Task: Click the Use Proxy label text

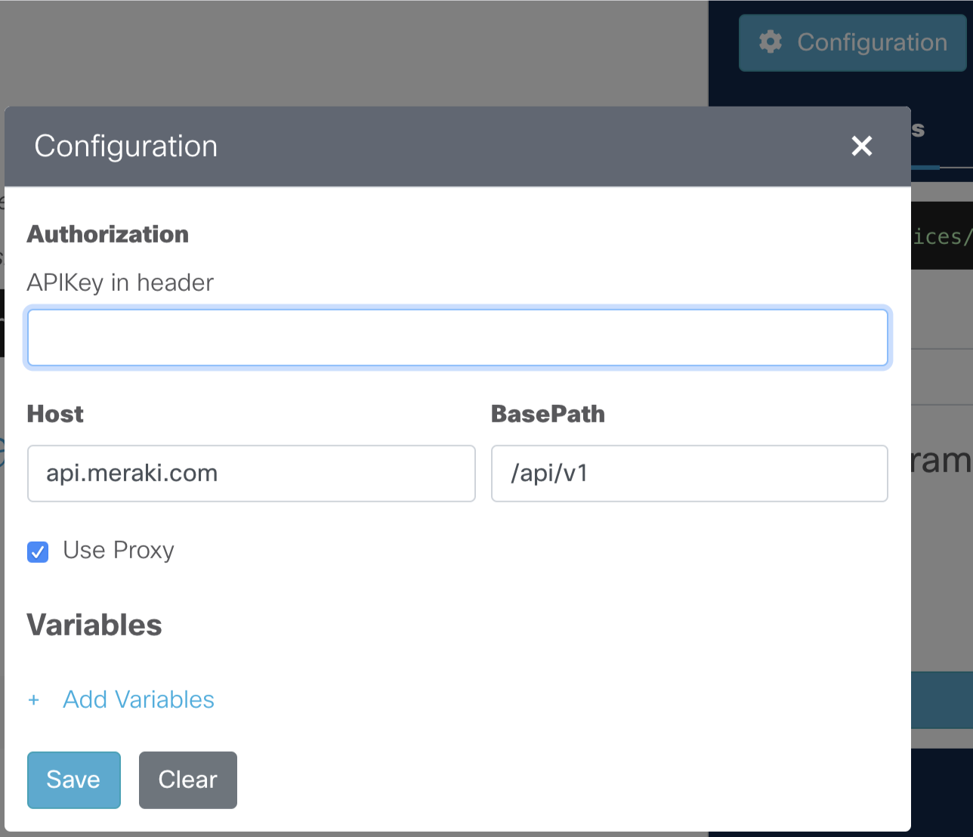Action: (x=119, y=551)
